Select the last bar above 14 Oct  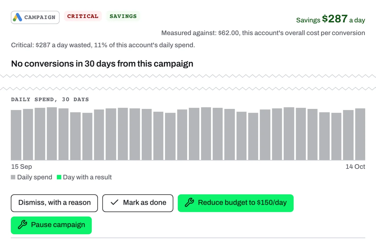click(x=360, y=134)
